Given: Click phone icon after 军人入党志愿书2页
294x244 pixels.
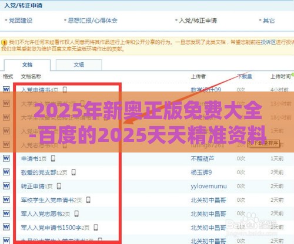Looking at the screenshot, I should click(x=76, y=213).
